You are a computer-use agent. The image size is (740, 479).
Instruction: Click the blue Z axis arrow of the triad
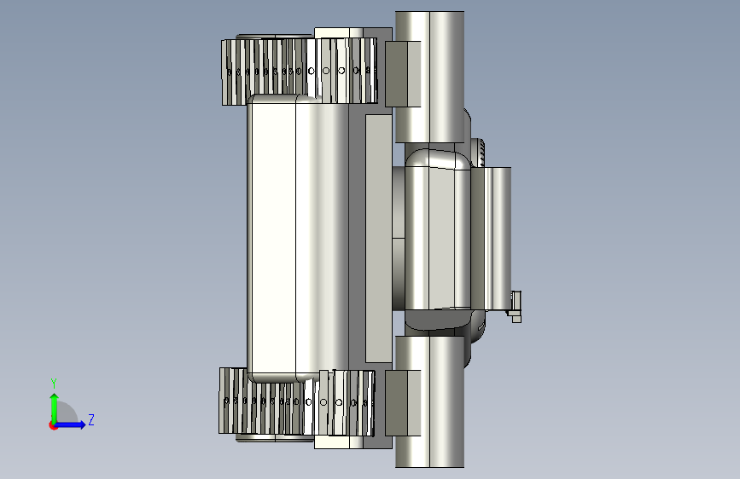71,424
